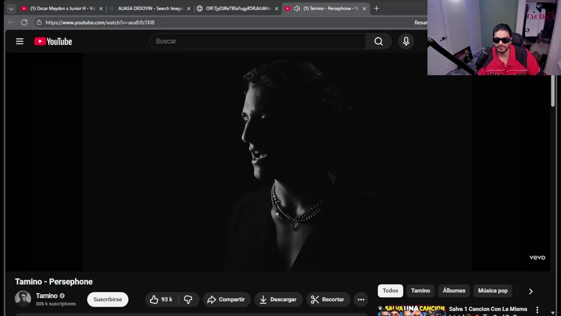The image size is (561, 316).
Task: Select the Álbumes filter chip
Action: coord(454,291)
